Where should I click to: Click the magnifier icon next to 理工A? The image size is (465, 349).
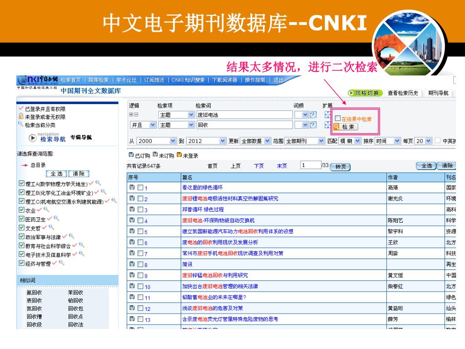click(x=98, y=183)
